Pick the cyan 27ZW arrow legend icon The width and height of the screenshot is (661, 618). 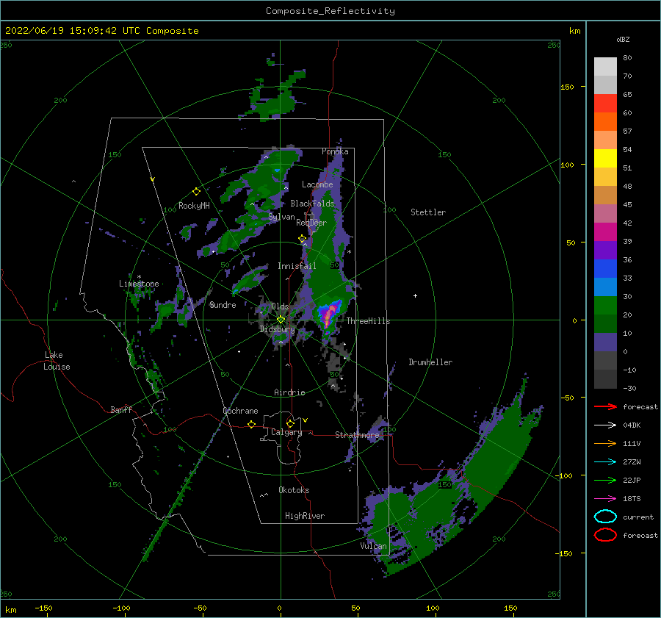click(605, 462)
